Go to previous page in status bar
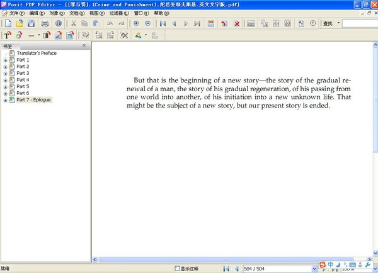Screen dimensions: 378x273 237,269
